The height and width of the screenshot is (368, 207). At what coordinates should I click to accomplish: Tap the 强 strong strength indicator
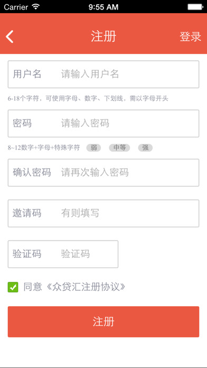(145, 148)
